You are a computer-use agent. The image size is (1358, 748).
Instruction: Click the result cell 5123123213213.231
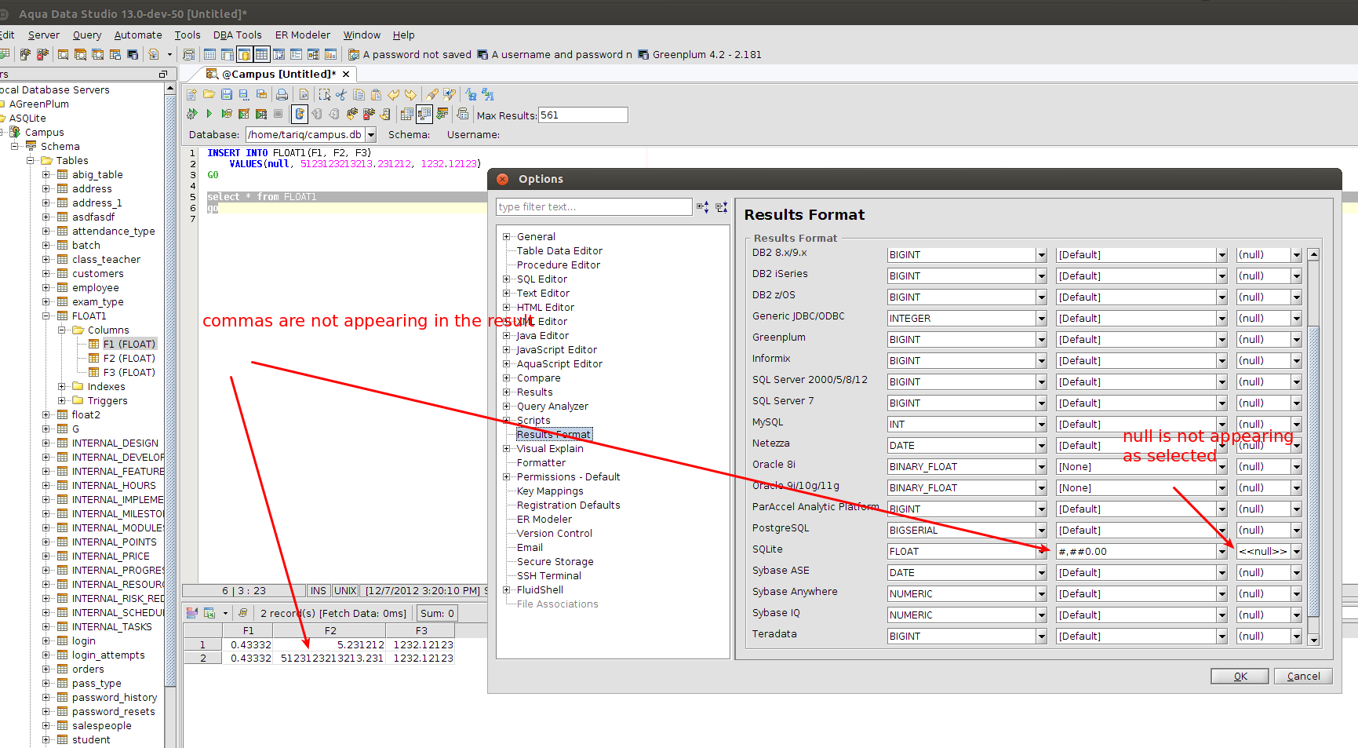[x=330, y=659]
